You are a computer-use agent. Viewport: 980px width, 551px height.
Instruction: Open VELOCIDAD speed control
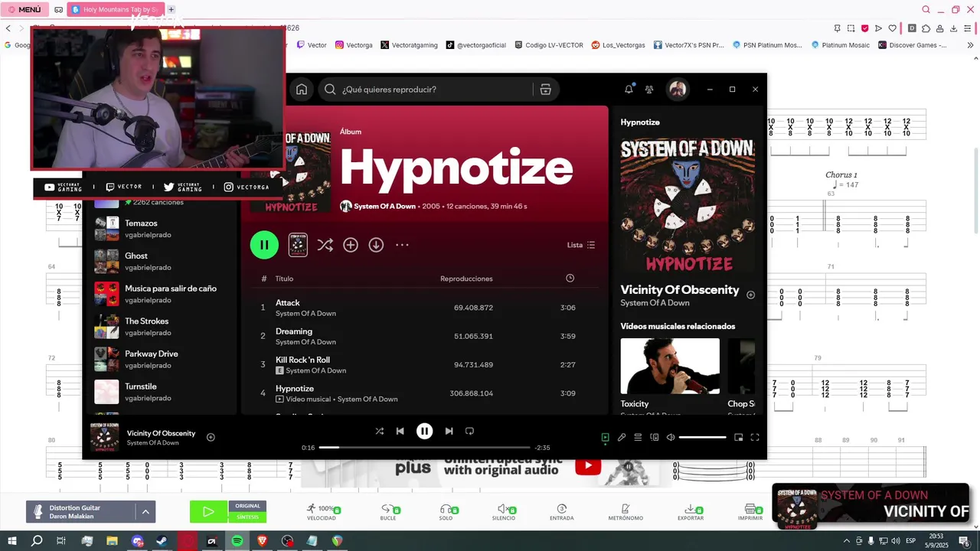click(x=322, y=512)
